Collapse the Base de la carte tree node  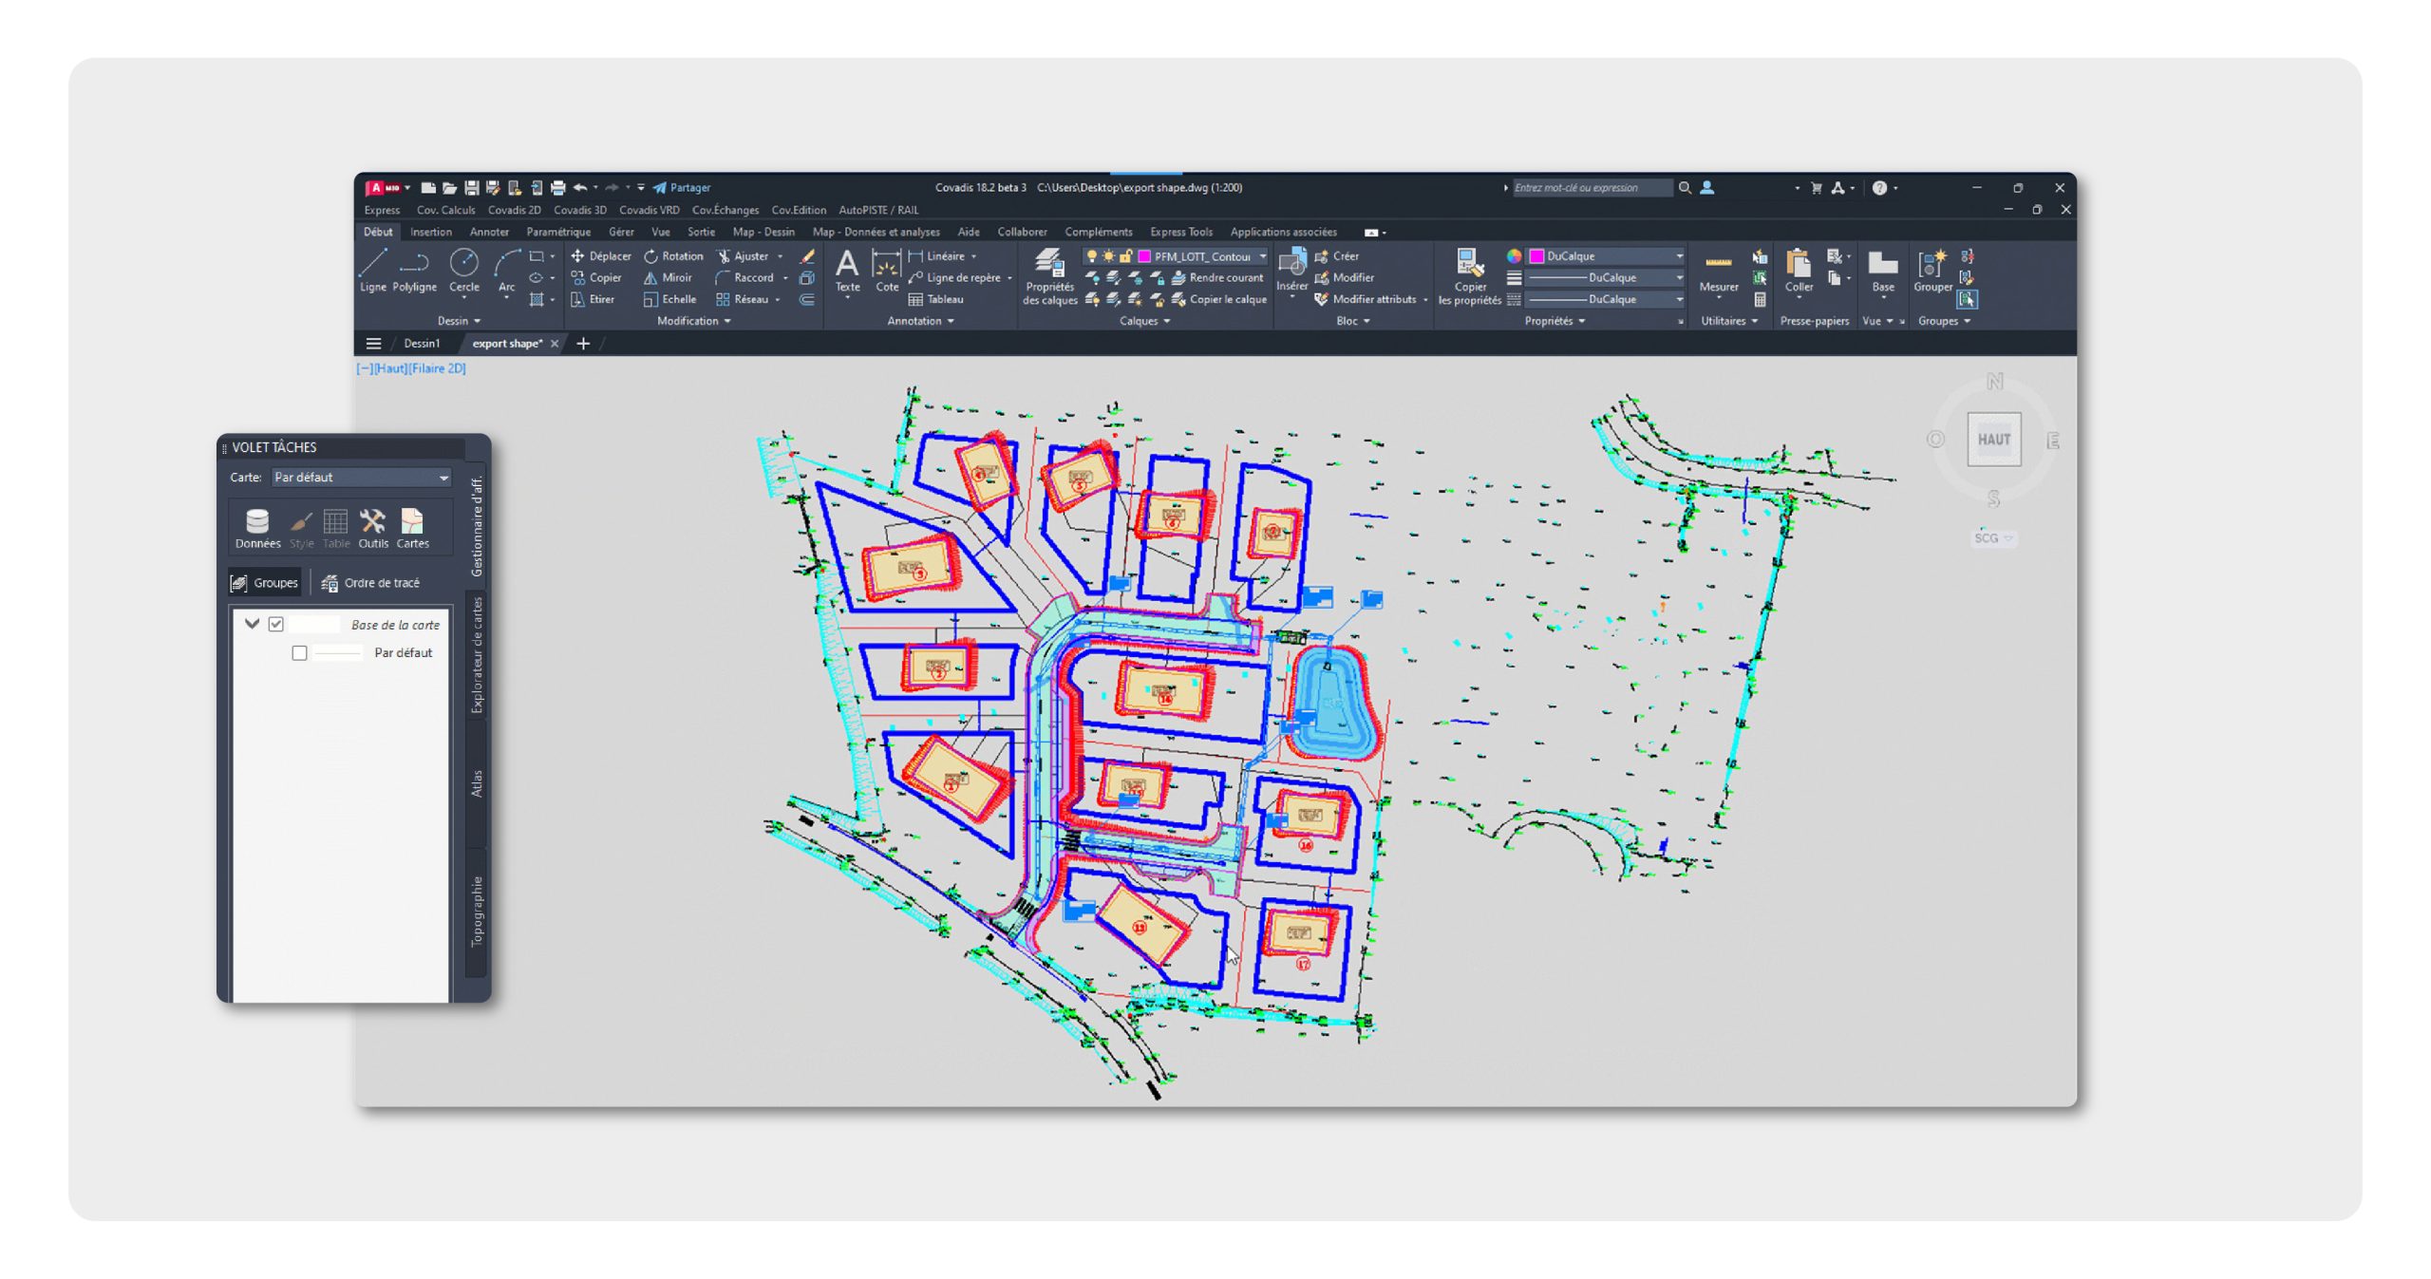(x=252, y=624)
